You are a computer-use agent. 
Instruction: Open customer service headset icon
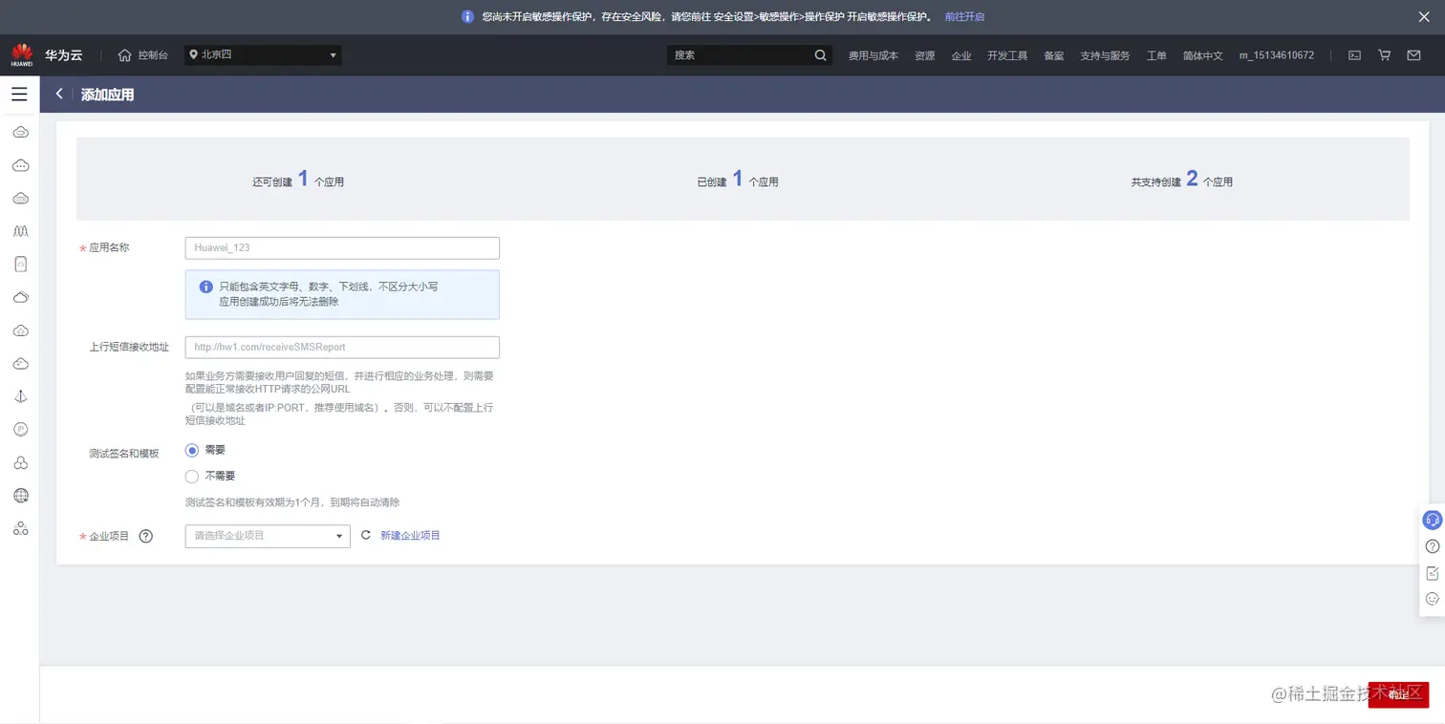[1432, 520]
